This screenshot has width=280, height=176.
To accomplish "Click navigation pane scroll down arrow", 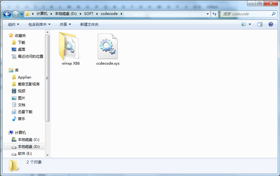I will click(x=47, y=155).
